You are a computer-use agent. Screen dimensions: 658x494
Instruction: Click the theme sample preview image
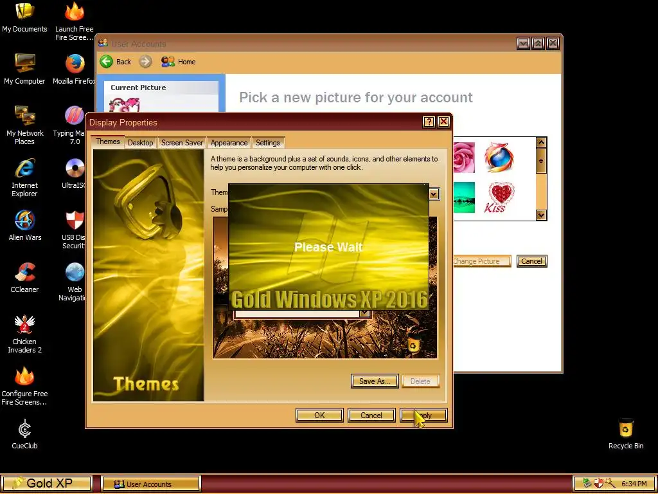coord(325,288)
